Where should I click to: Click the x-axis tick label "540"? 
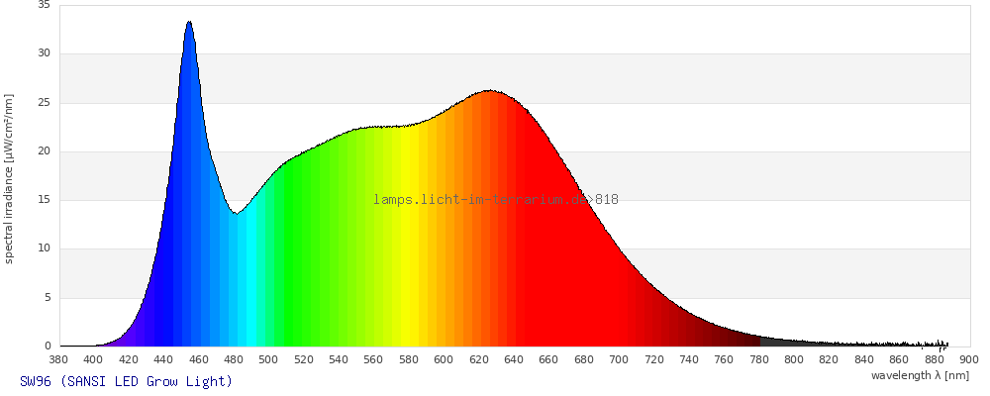339,360
